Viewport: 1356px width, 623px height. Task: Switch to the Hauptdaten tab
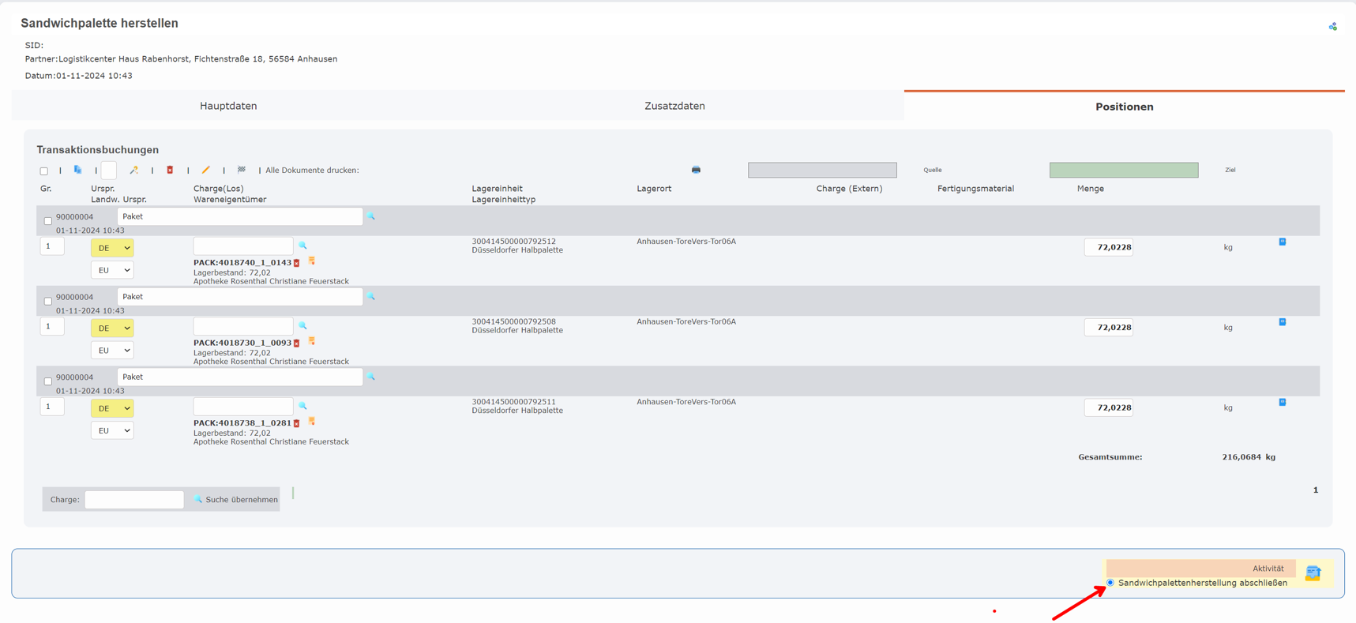tap(228, 106)
